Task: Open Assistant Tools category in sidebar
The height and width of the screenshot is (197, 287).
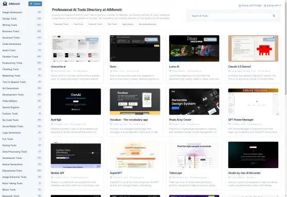Action: point(22,38)
